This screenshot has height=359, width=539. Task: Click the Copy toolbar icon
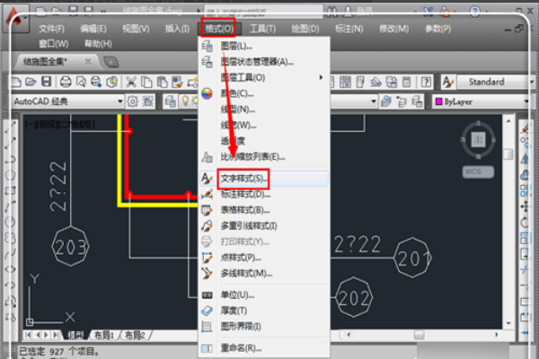(146, 82)
